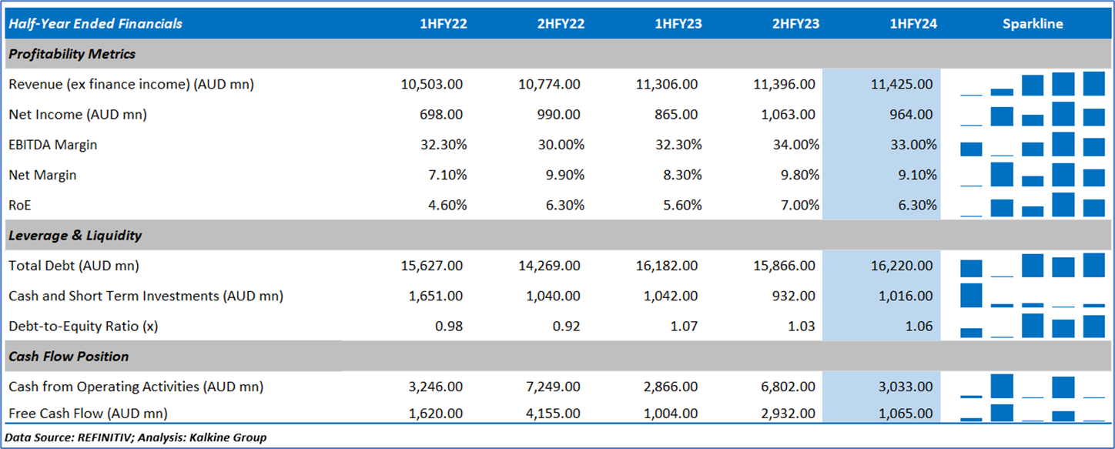Viewport: 1115px width, 449px height.
Task: Click the Cash from Operating Activities sparkline
Action: [x=1033, y=387]
